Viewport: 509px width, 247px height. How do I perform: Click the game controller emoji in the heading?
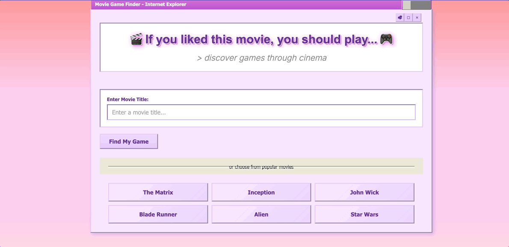click(x=386, y=39)
